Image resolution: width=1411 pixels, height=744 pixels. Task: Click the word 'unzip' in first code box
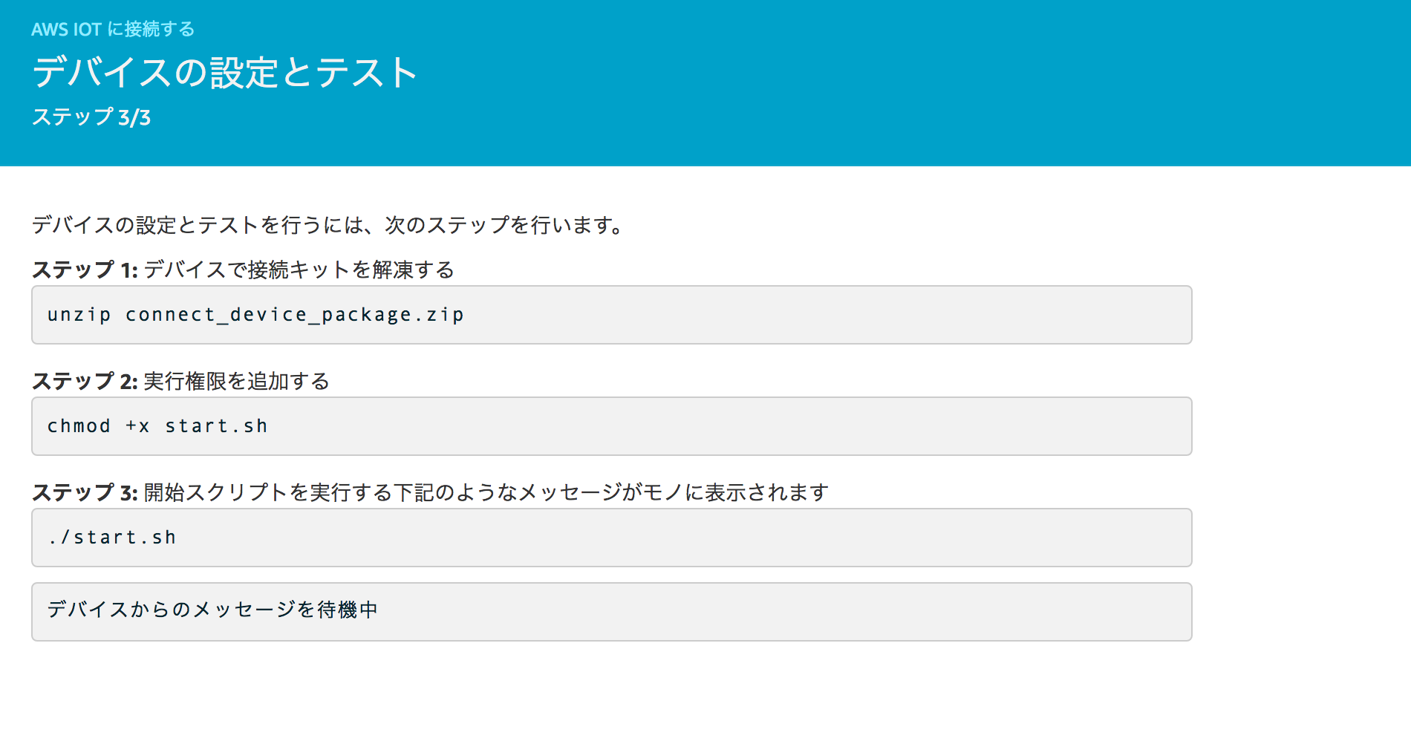point(79,315)
